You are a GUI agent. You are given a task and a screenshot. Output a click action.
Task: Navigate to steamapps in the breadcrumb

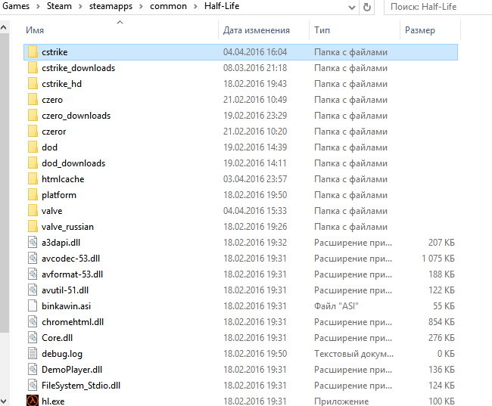coord(111,6)
